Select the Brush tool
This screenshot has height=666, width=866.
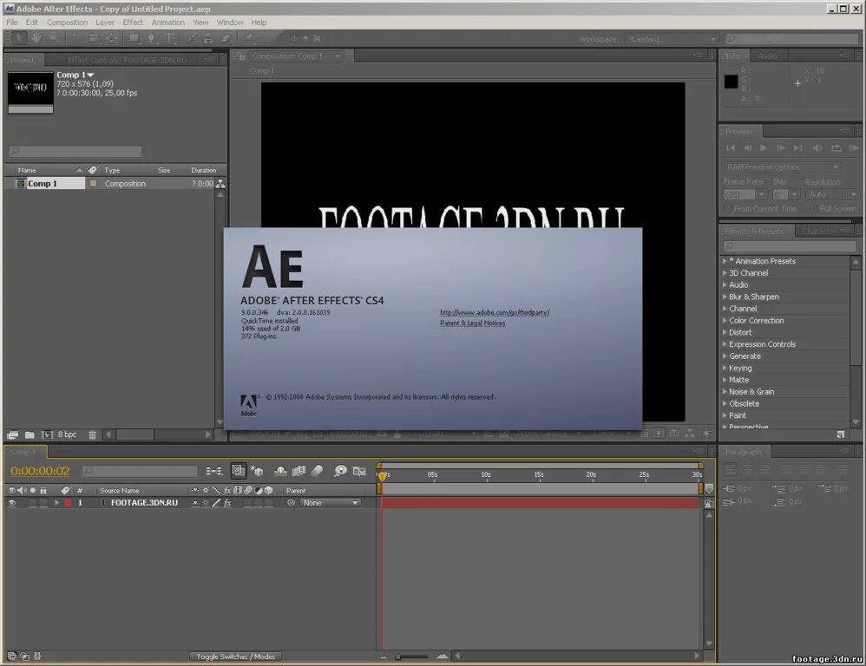click(191, 38)
